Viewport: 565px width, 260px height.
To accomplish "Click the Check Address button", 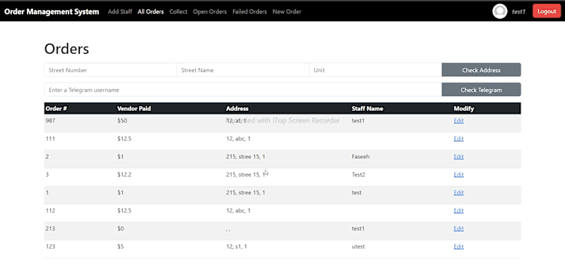I will (x=481, y=70).
